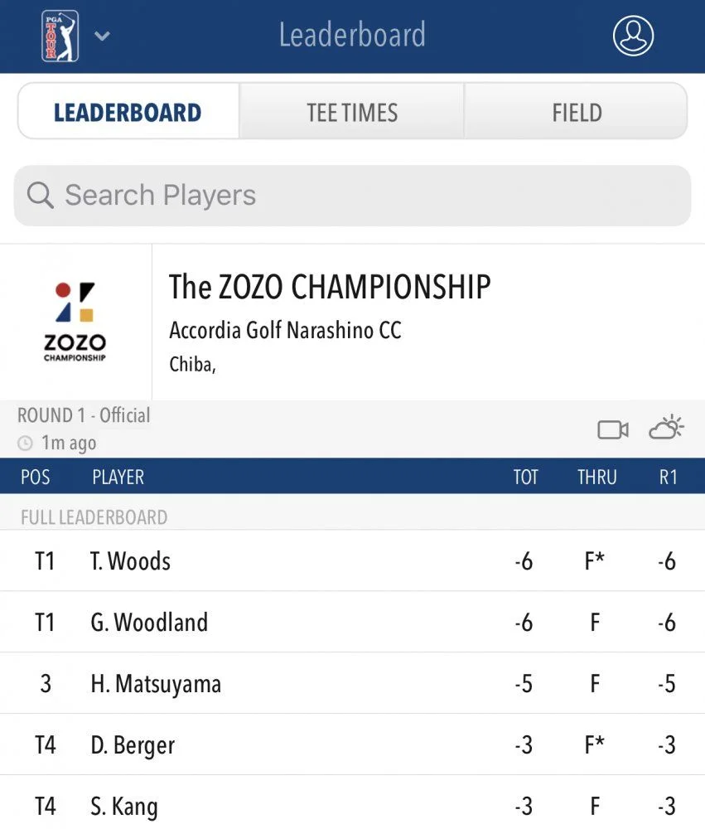Viewport: 705px width, 829px height.
Task: Sort by the TOT column header
Action: (525, 477)
